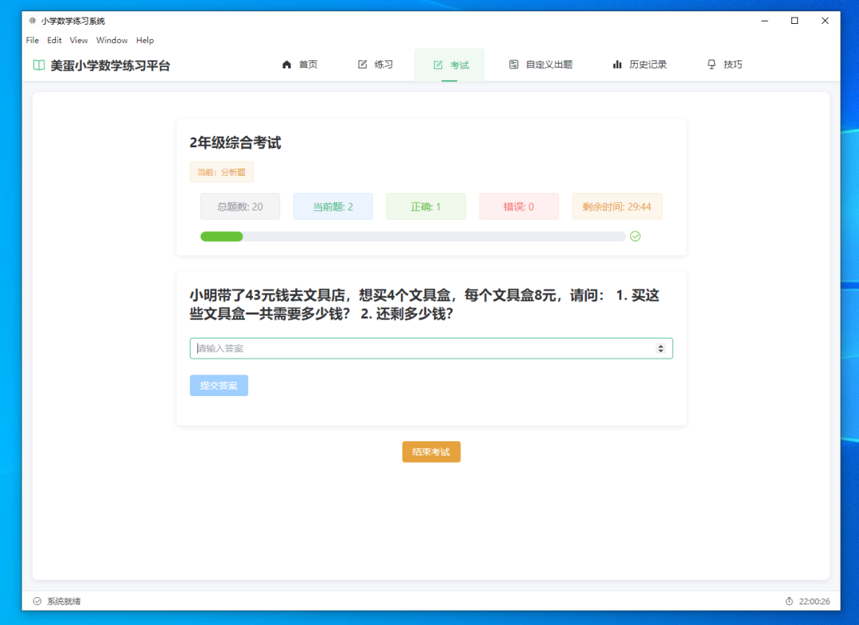Minimize the 小学数学练习系统 window
Screen dimensions: 859x625
click(x=764, y=21)
